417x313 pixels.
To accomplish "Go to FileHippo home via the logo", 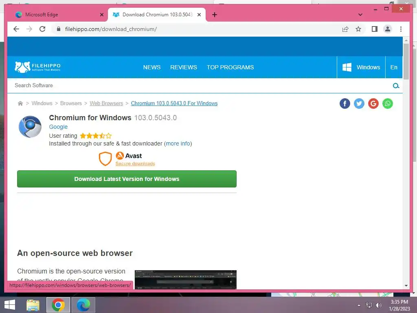I will click(x=37, y=67).
